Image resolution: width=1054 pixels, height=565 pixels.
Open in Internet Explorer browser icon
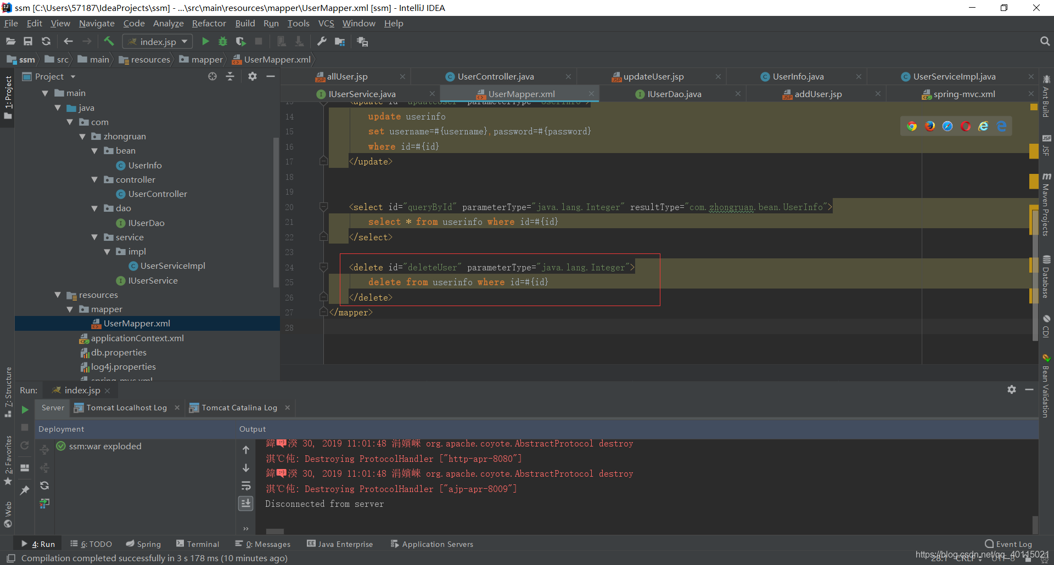click(x=983, y=127)
